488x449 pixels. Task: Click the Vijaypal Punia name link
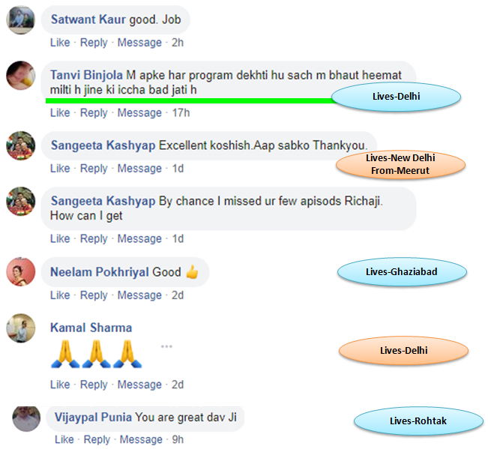coord(93,417)
